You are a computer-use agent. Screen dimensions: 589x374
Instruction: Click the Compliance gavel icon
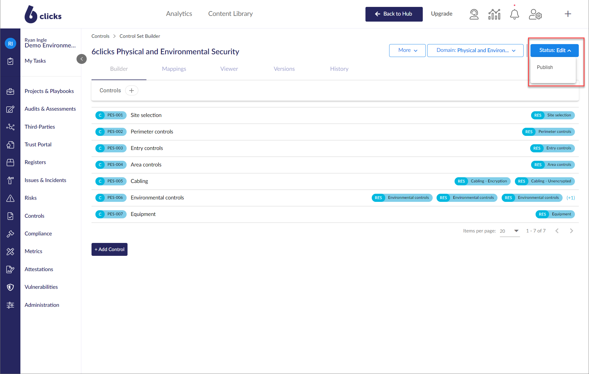[x=11, y=234]
